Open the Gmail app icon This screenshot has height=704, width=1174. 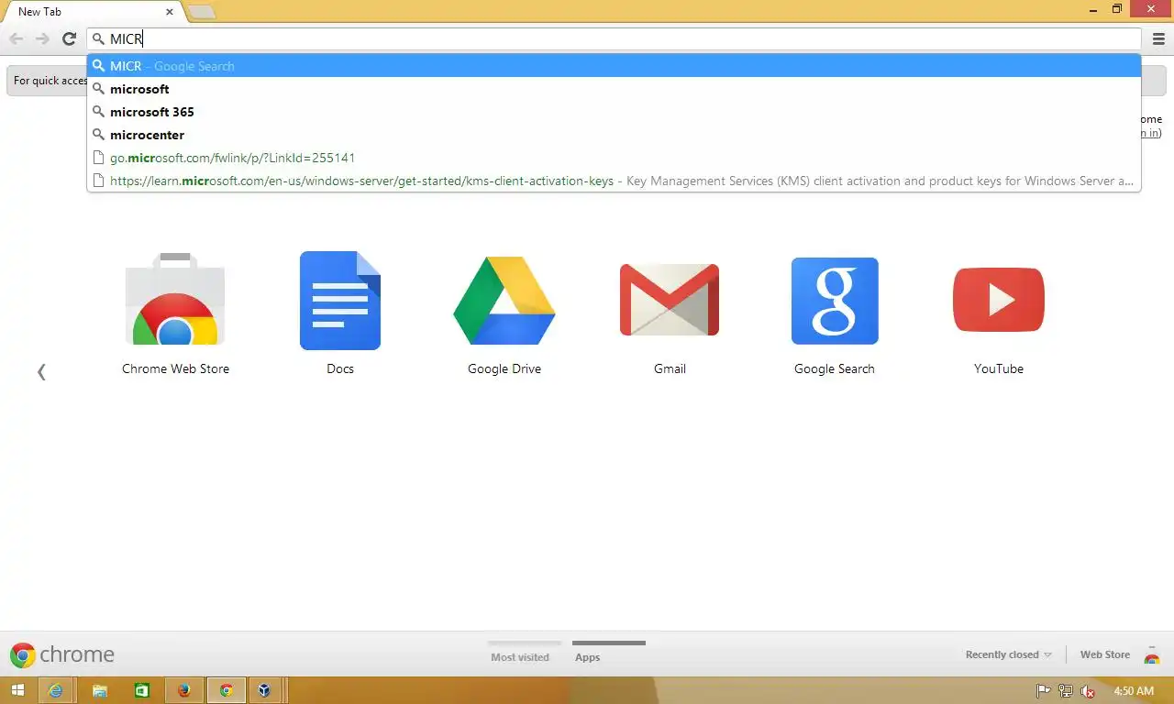pyautogui.click(x=670, y=301)
